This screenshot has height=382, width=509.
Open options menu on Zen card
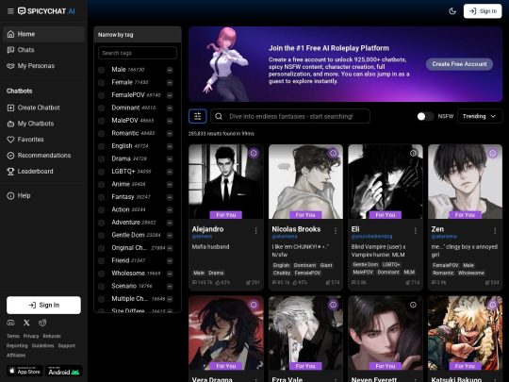tap(495, 231)
